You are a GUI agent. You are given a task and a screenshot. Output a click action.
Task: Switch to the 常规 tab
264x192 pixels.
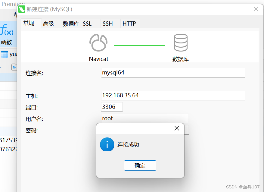click(31, 23)
